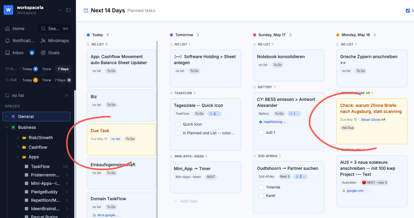Click the TASKFLOW list header folder icon
Screen dimensions: 414x218
[x=171, y=93]
